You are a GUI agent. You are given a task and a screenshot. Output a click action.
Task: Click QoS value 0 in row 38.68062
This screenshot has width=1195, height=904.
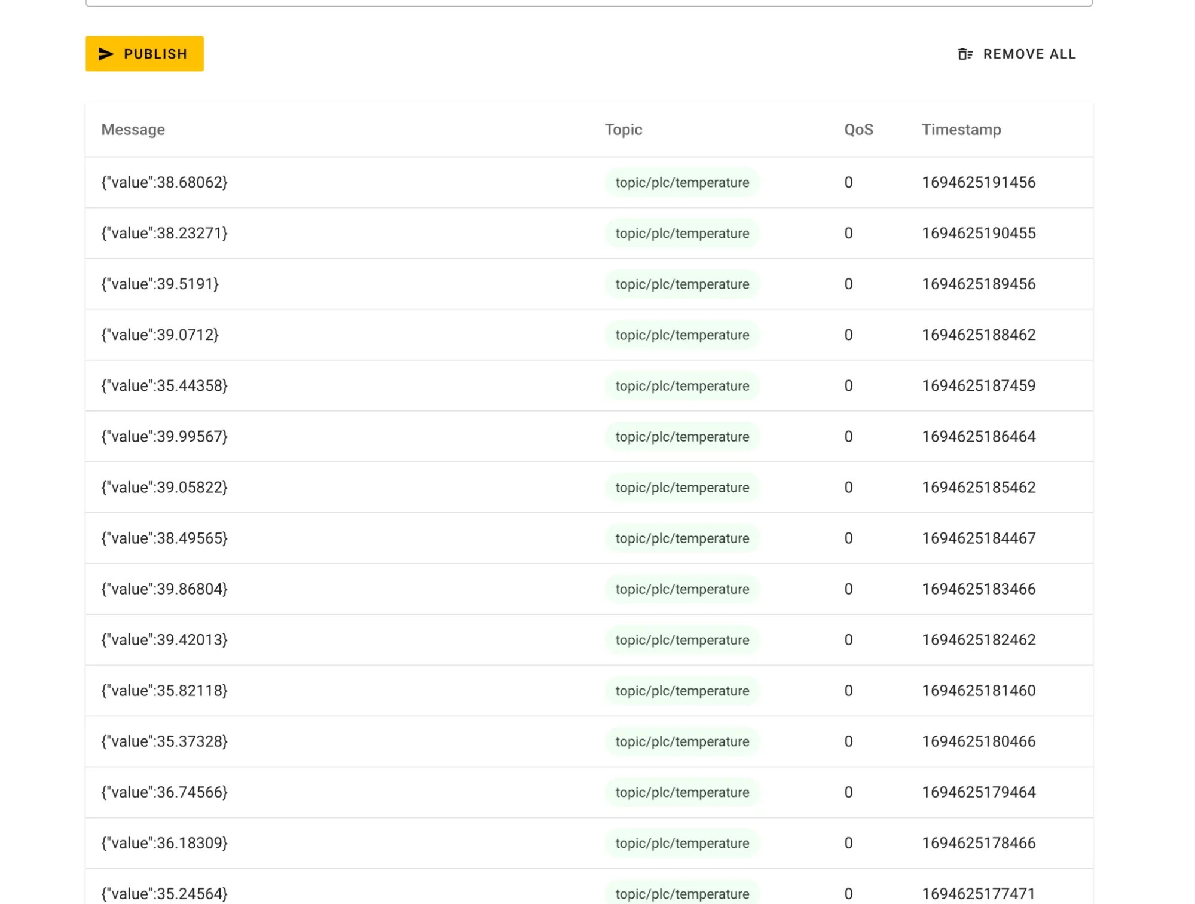(848, 182)
